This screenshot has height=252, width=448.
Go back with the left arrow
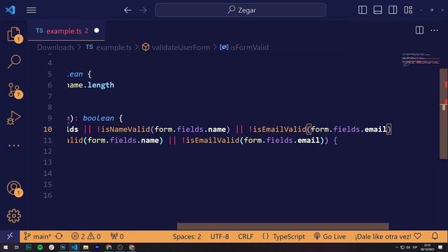pyautogui.click(x=127, y=10)
